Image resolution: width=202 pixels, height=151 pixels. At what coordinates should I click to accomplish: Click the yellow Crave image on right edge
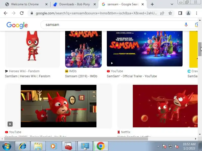193,49
